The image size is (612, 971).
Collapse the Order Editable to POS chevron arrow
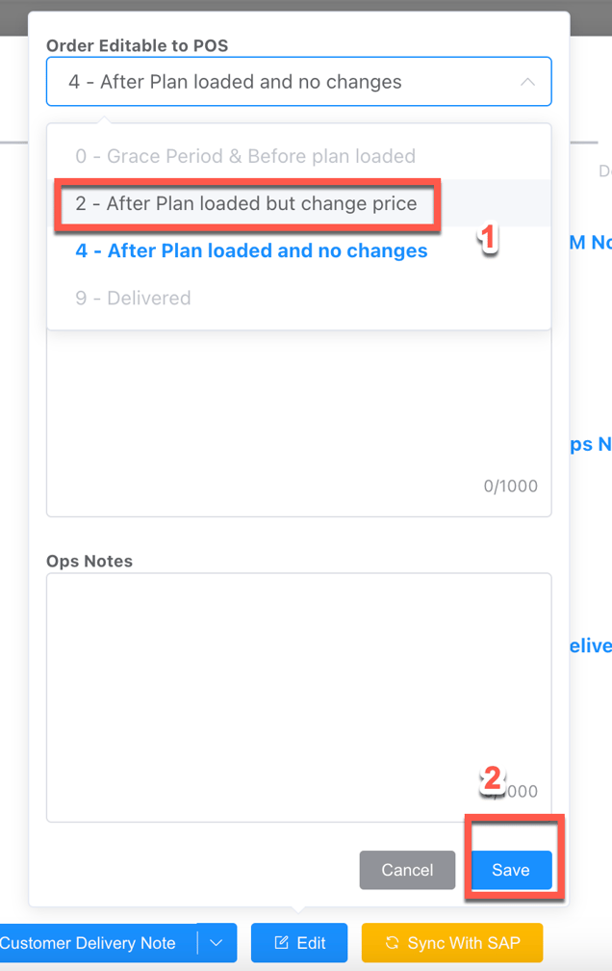pyautogui.click(x=527, y=82)
